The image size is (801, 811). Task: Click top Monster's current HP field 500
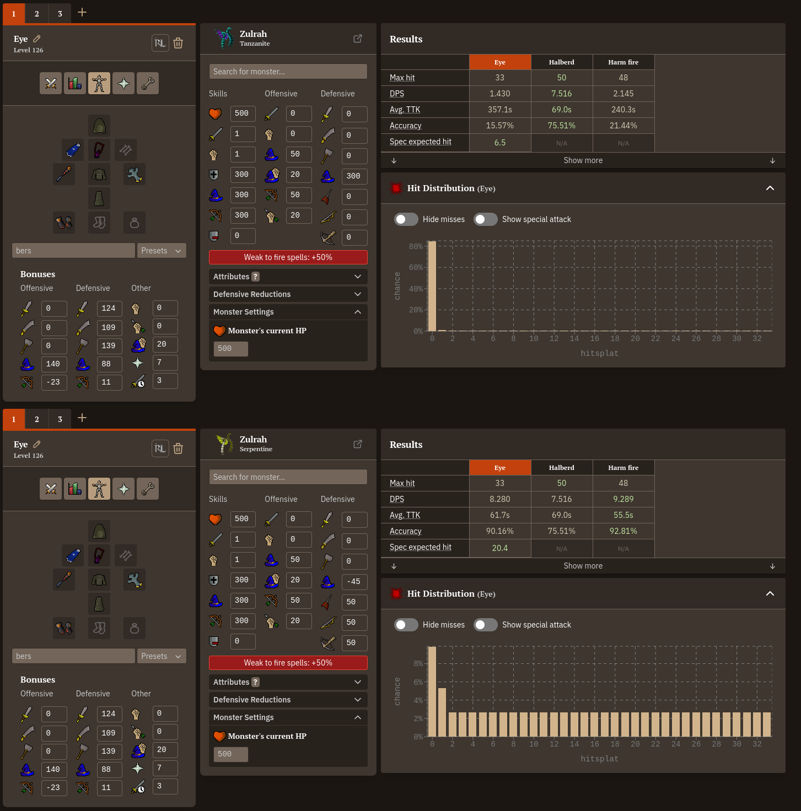pyautogui.click(x=231, y=349)
